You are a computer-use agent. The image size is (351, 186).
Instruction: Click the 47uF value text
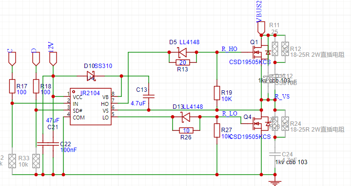click(53, 120)
